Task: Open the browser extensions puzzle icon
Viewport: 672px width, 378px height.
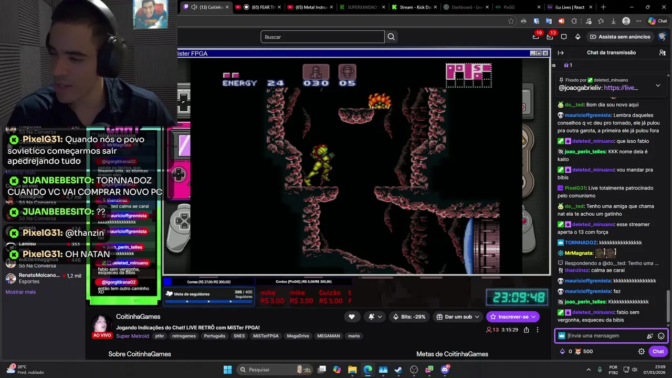Action: tap(574, 21)
